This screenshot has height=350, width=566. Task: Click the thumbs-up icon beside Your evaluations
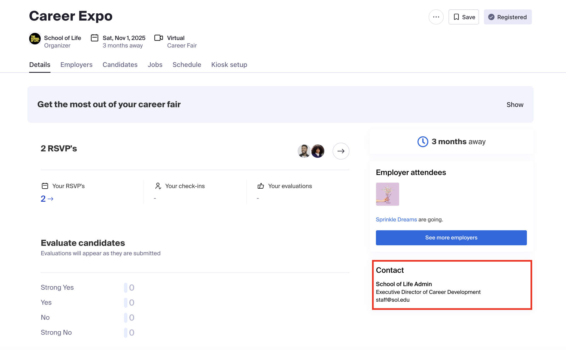(261, 186)
